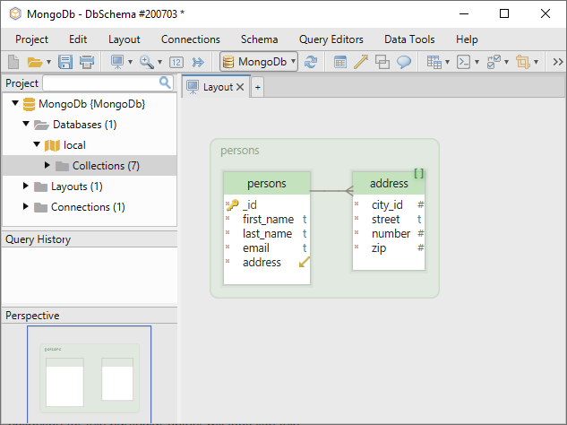This screenshot has height=425, width=567.
Task: Click the key icon beside _id
Action: (x=233, y=205)
